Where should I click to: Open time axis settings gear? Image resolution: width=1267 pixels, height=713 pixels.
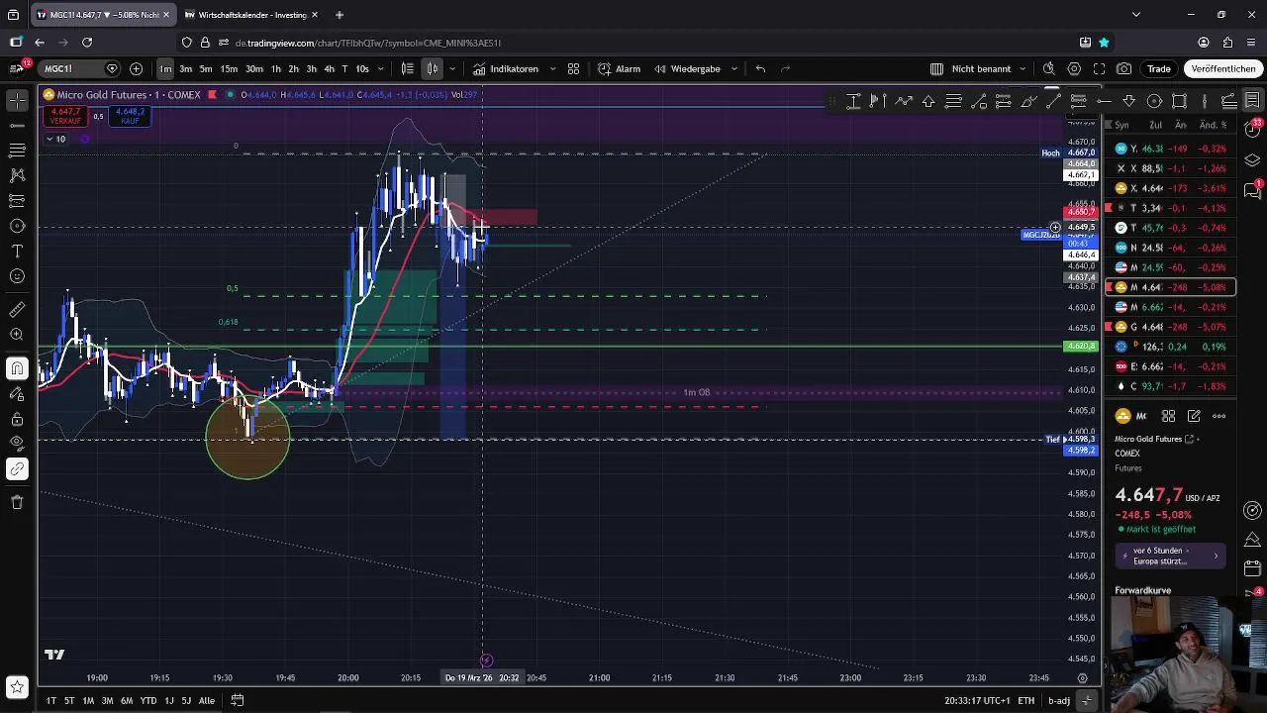[x=1082, y=678]
